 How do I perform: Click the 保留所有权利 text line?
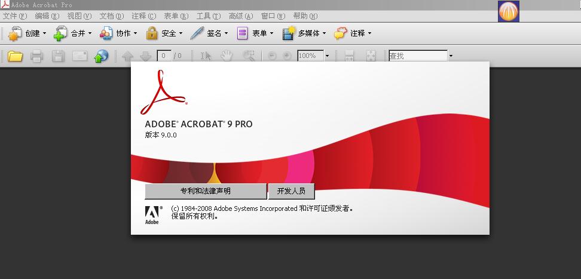pyautogui.click(x=194, y=216)
